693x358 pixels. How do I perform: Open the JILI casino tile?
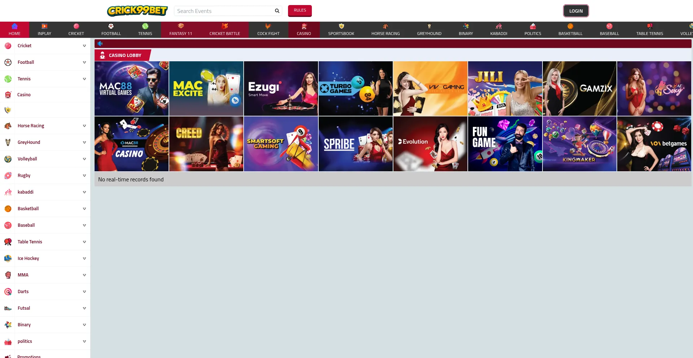(505, 88)
